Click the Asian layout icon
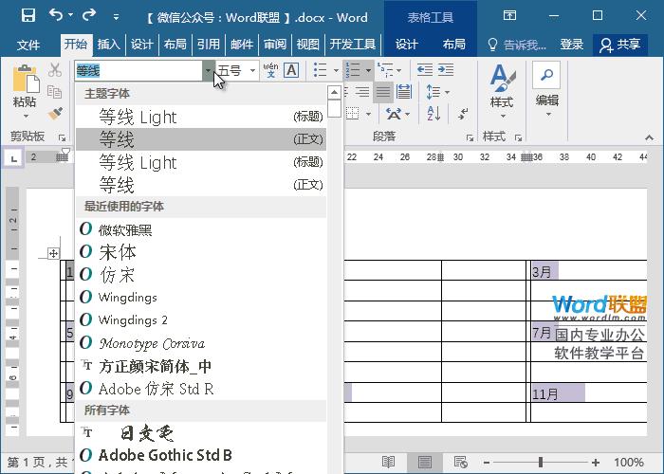 click(x=397, y=114)
